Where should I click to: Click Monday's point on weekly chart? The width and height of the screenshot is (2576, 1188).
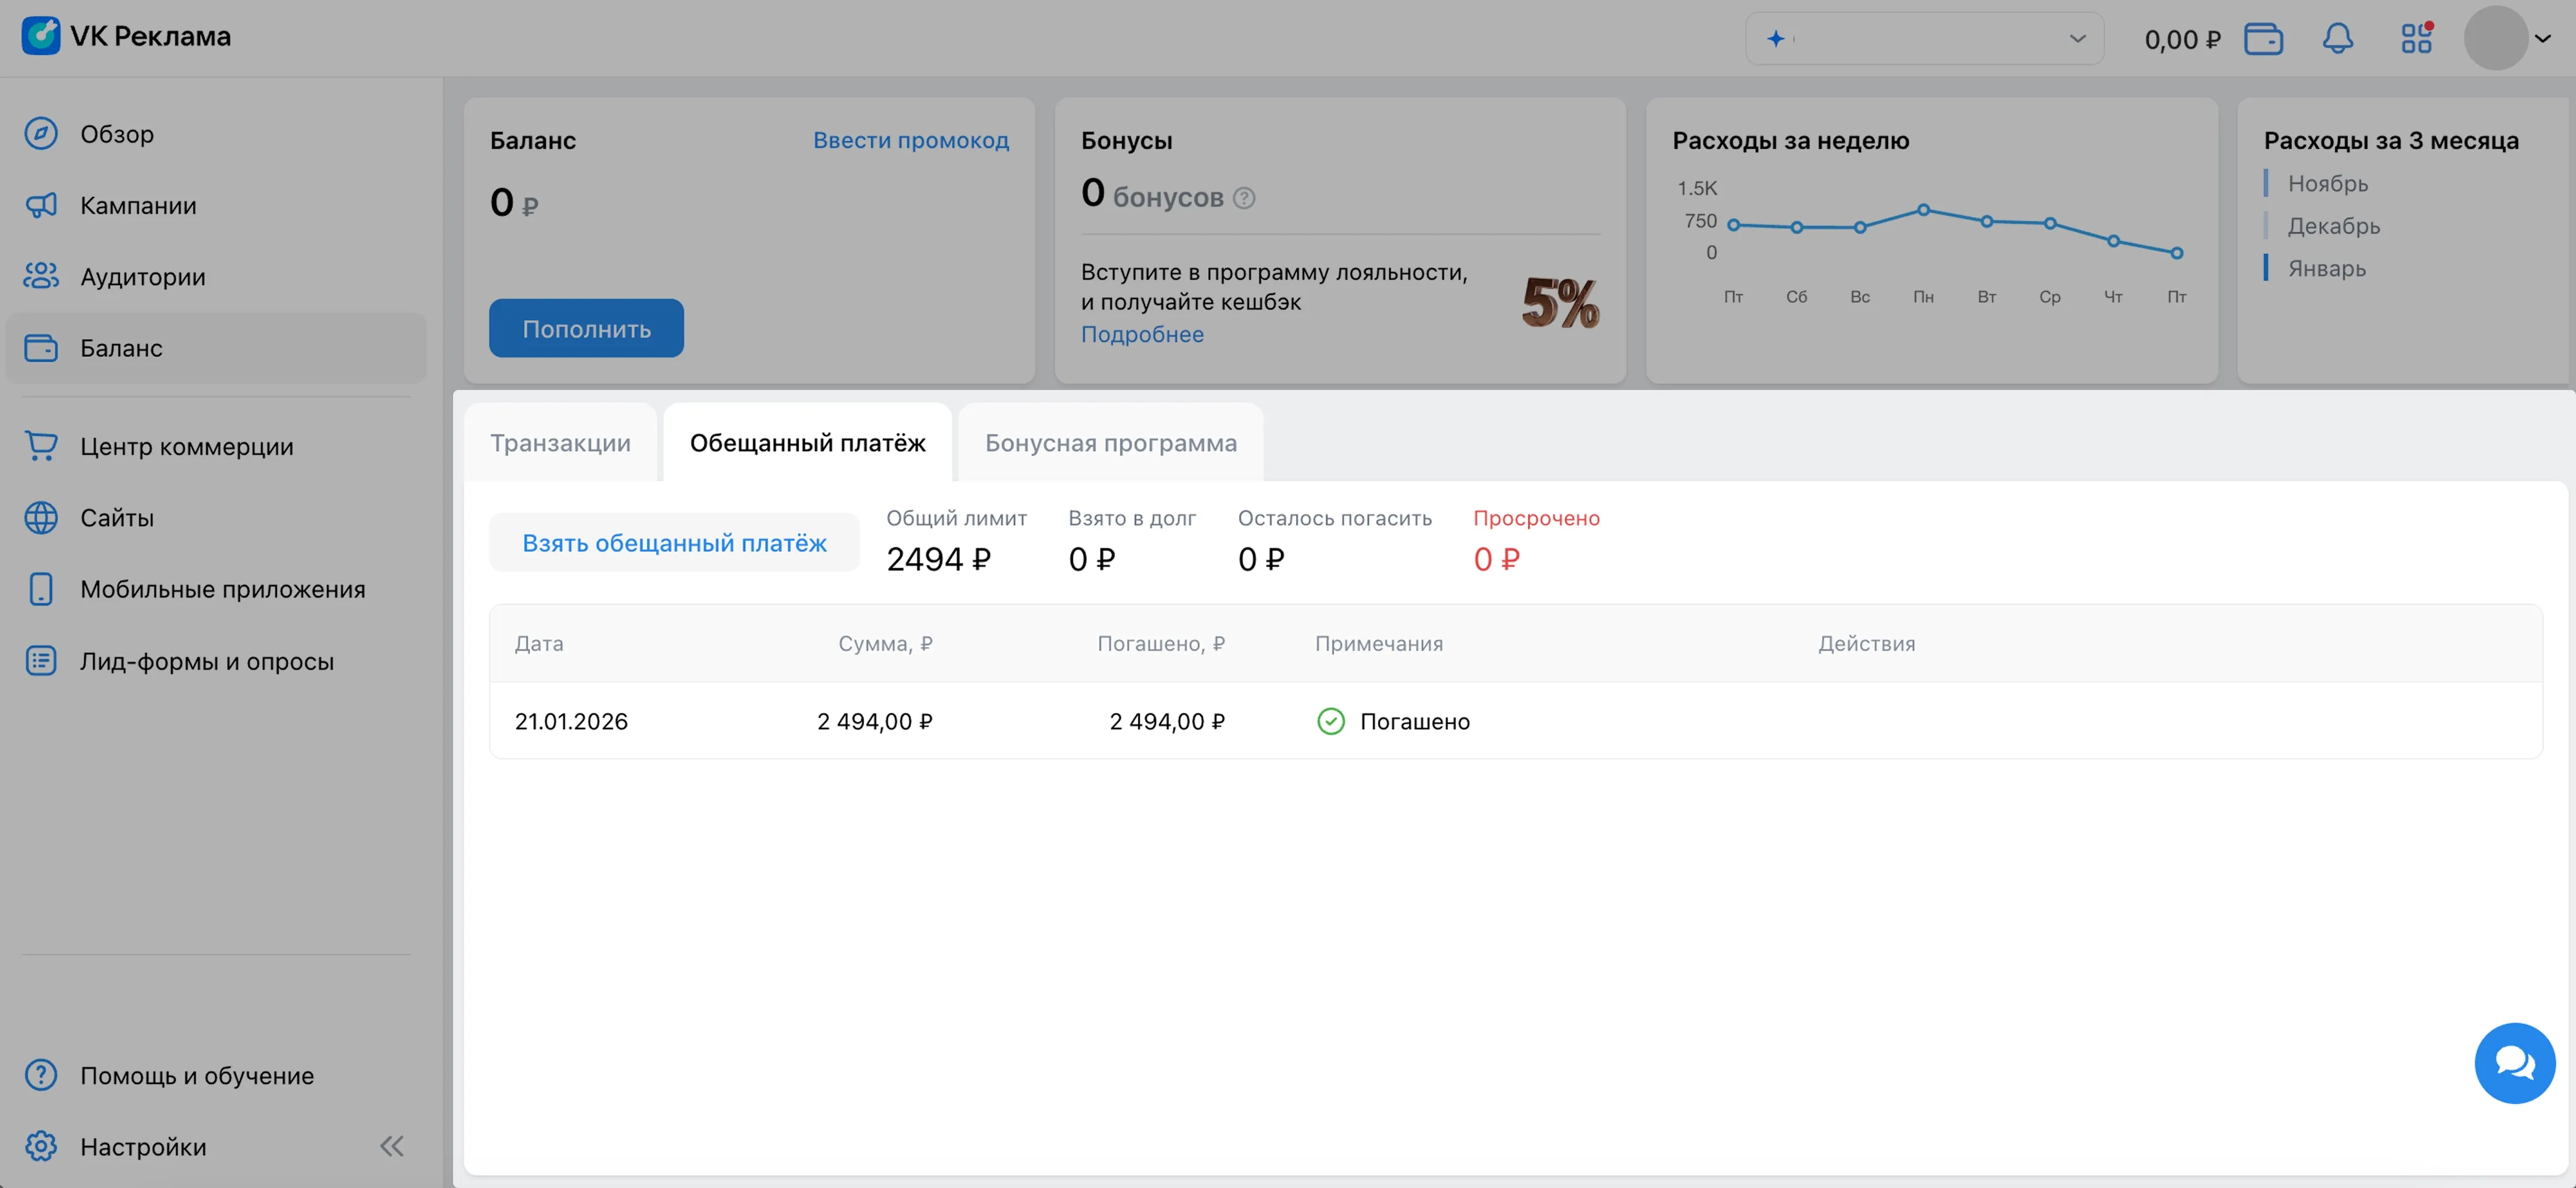pos(1923,210)
